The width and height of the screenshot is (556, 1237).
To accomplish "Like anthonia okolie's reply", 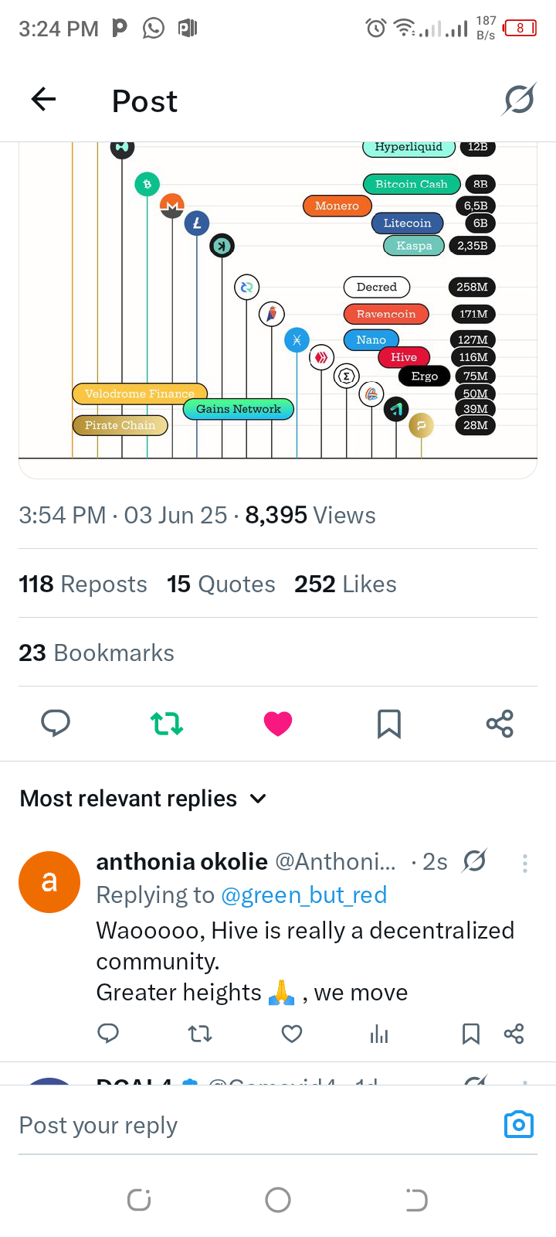I will [x=292, y=1034].
